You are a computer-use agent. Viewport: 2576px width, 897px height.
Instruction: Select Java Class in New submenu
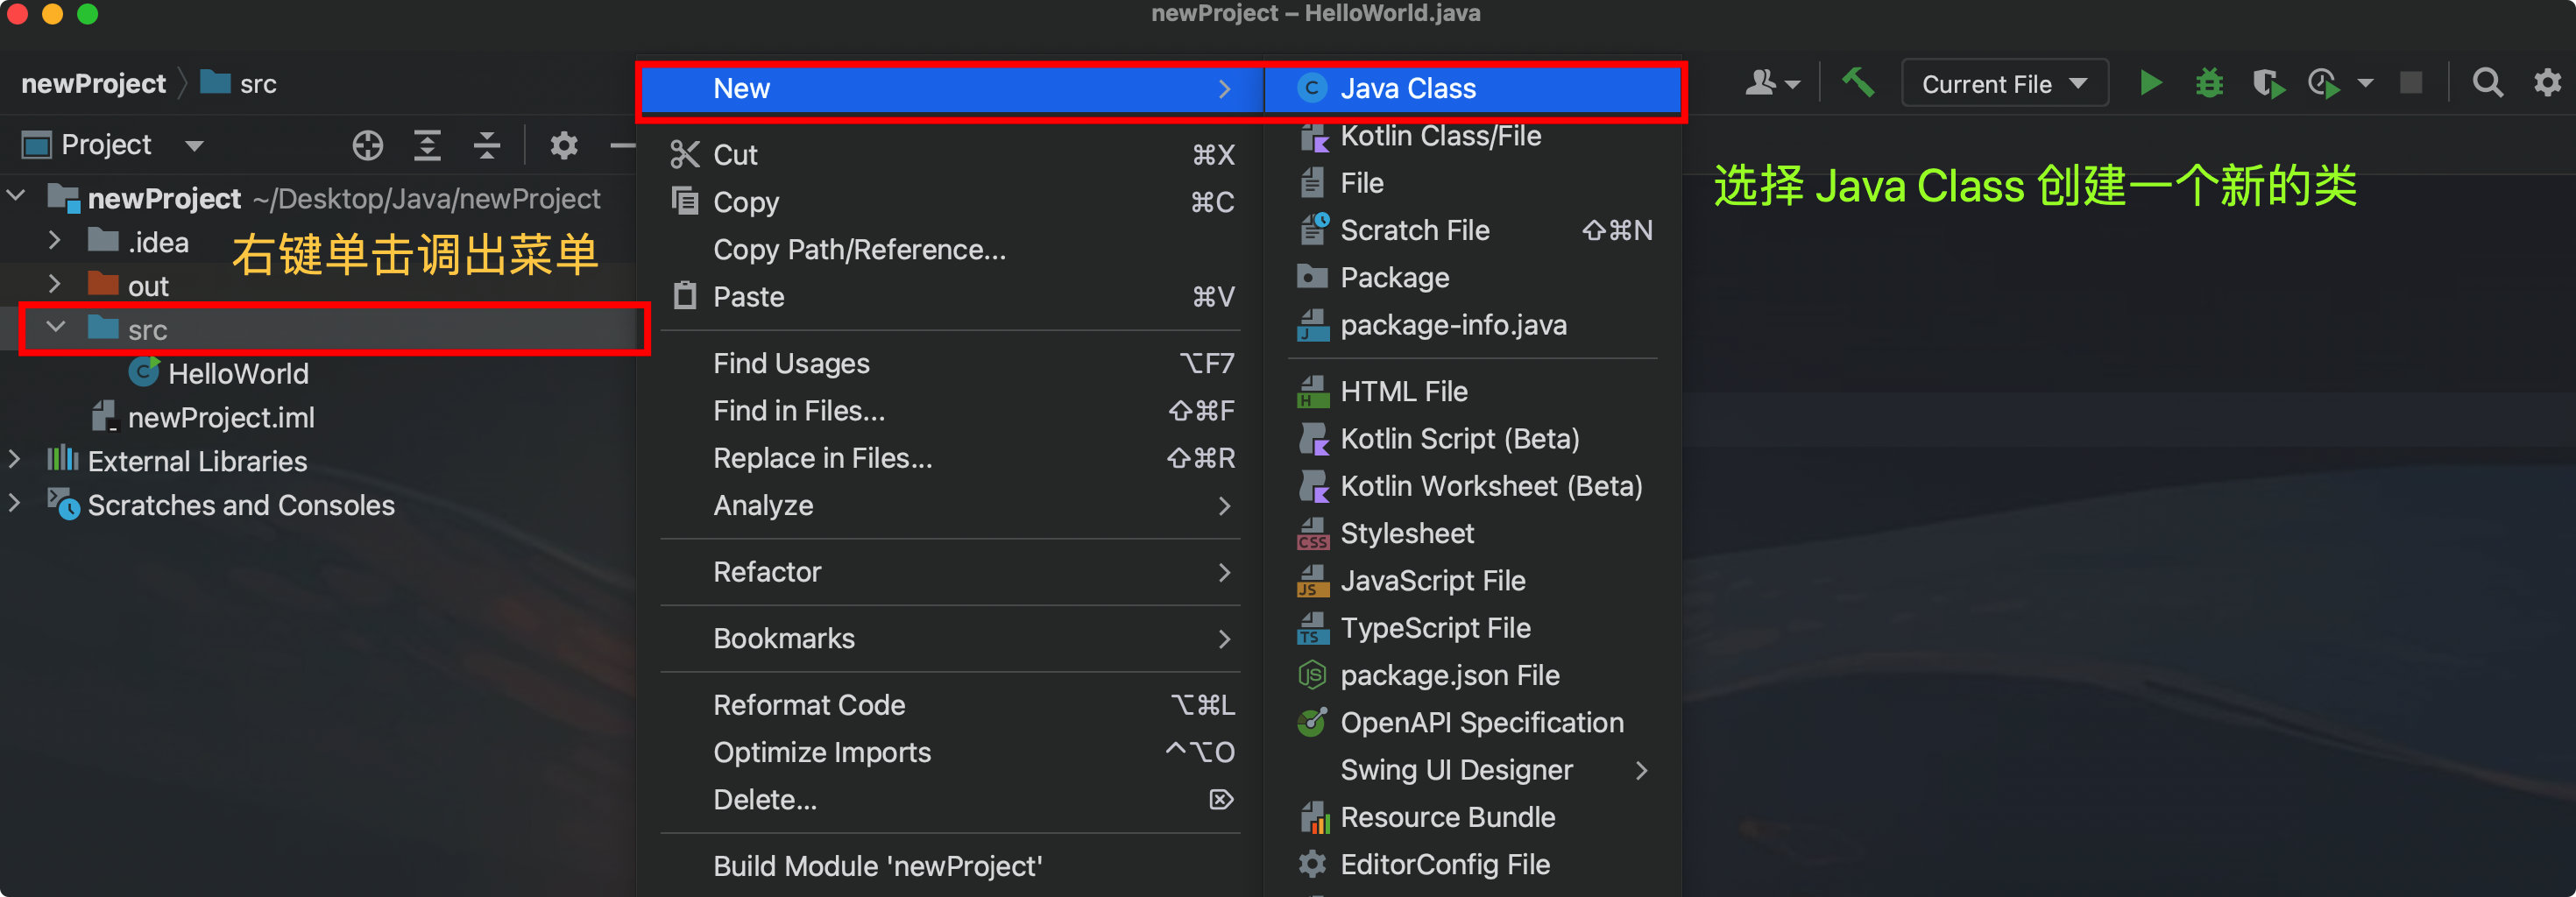coord(1473,89)
